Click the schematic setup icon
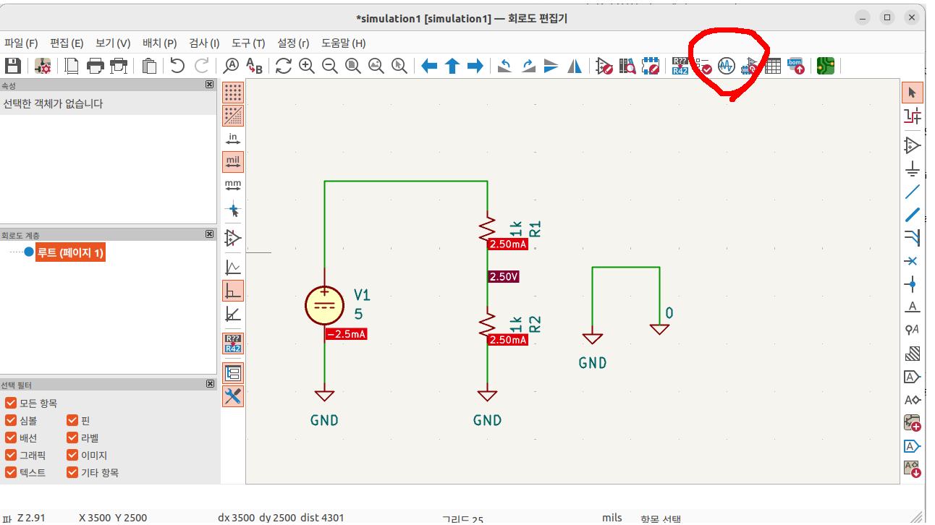The image size is (935, 525). 43,67
